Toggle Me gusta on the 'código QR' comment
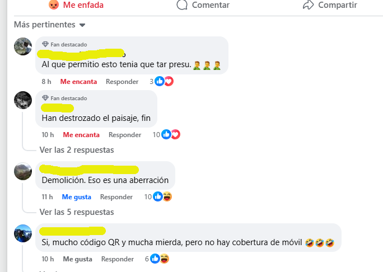The image size is (383, 272). pos(77,259)
